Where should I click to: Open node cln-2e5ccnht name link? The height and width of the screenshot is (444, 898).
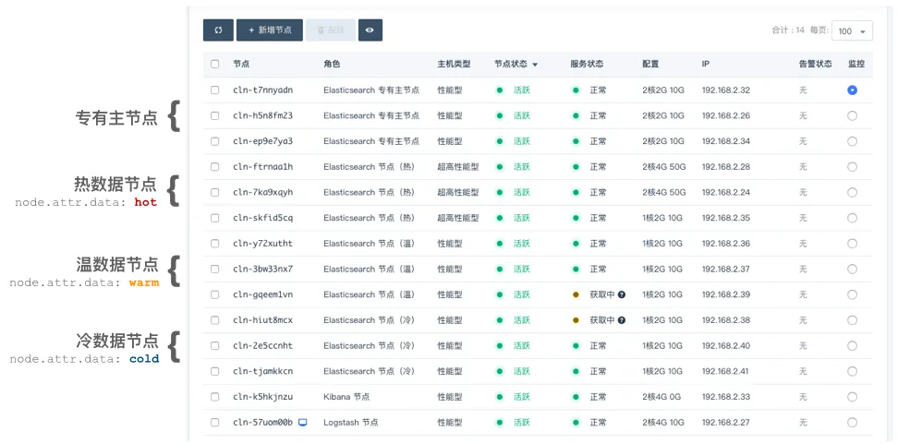coord(262,346)
